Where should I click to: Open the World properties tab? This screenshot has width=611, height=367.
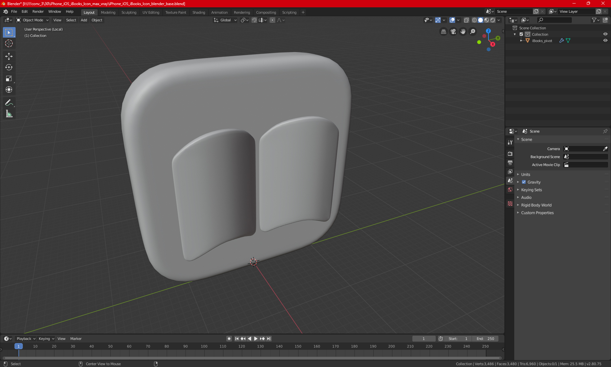510,190
